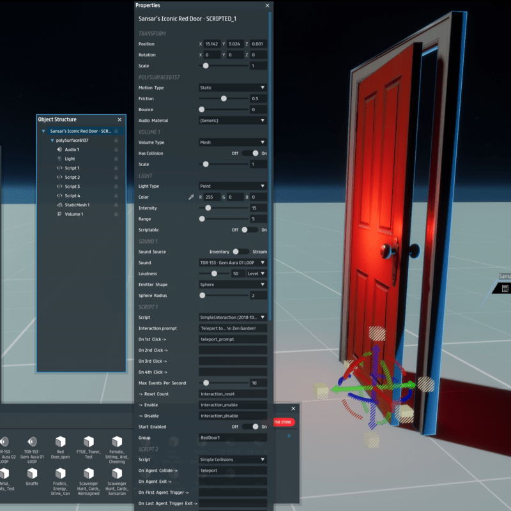The height and width of the screenshot is (511, 511).
Task: Click the light color eyedropper icon
Action: click(191, 197)
